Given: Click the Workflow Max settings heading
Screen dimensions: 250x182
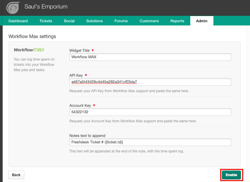Looking at the screenshot, I should [x=32, y=37].
